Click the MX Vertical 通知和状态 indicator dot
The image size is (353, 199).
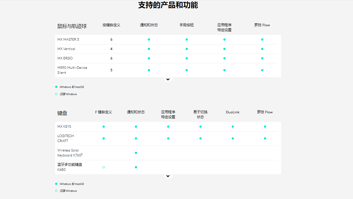pyautogui.click(x=149, y=49)
